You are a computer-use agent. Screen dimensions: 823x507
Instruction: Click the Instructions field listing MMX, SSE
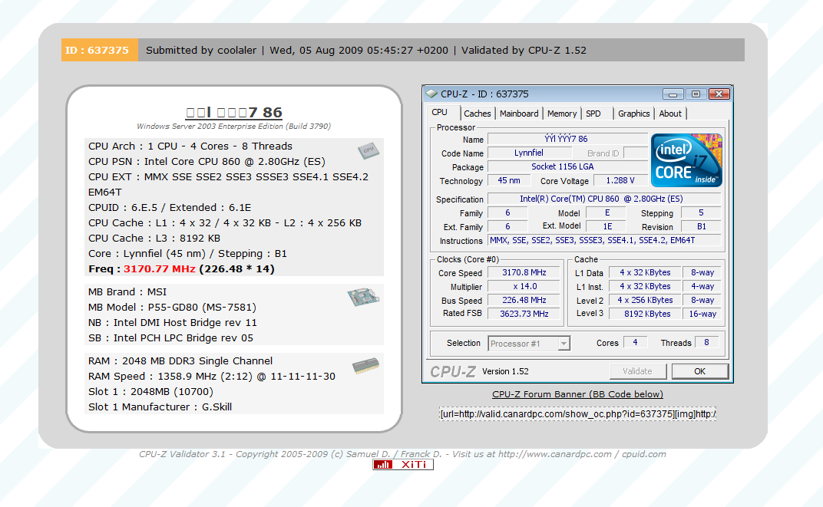(604, 240)
